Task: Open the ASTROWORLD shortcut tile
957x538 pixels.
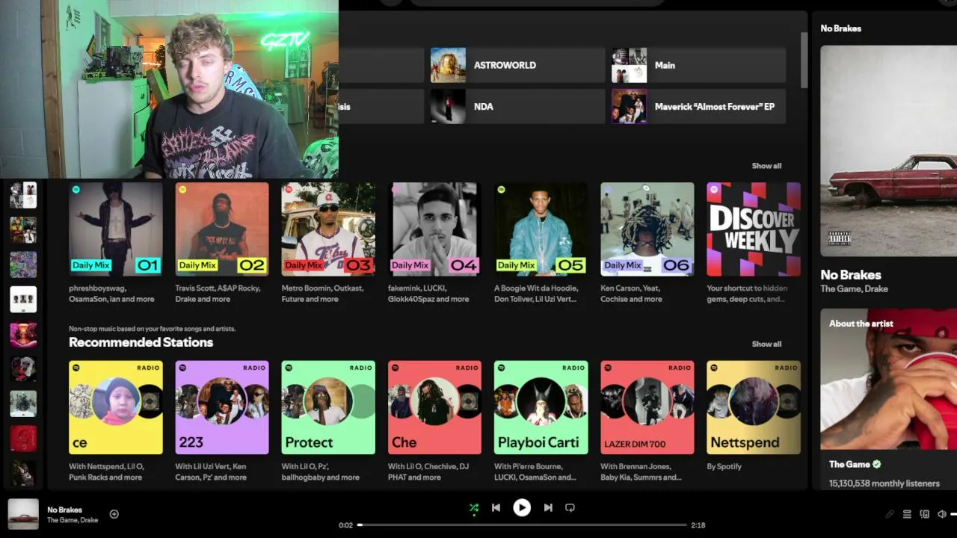Action: (517, 65)
